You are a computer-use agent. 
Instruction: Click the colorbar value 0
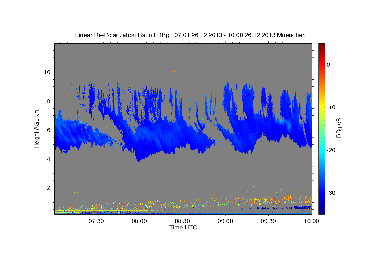tap(328, 65)
